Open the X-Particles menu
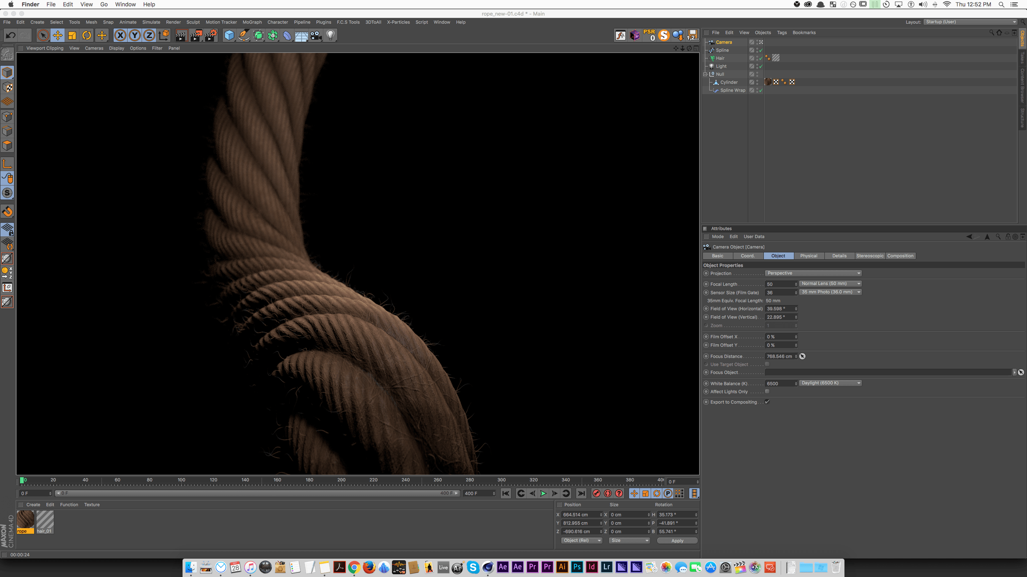Viewport: 1027px width, 577px height. (398, 22)
